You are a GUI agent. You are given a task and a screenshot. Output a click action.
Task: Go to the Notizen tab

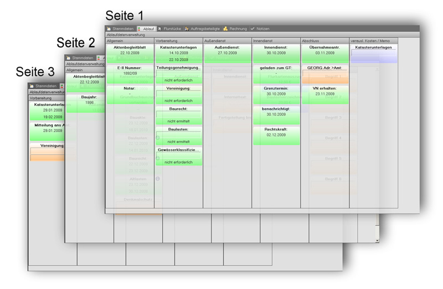click(262, 29)
